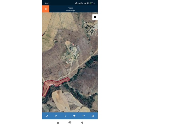Open the orange hamburger menu

coord(46,9)
